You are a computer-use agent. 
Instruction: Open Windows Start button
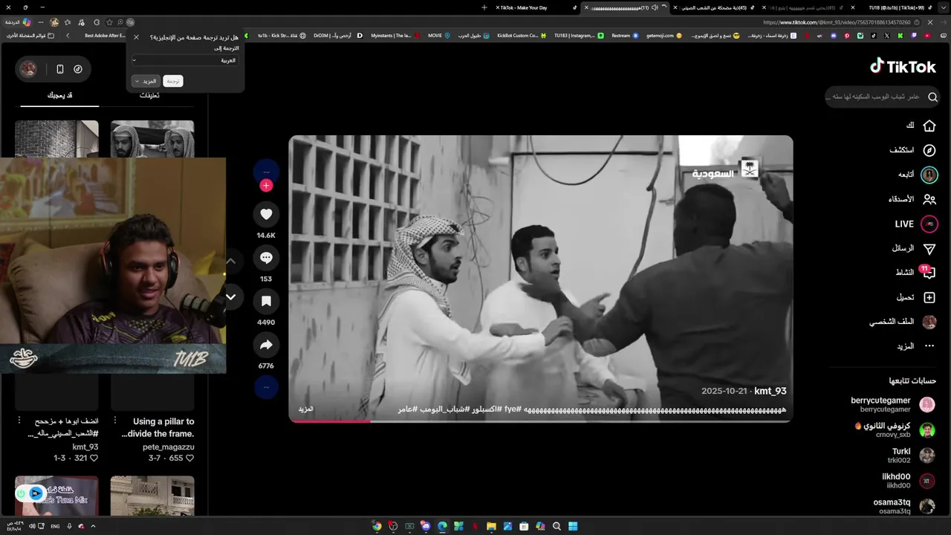pos(573,526)
